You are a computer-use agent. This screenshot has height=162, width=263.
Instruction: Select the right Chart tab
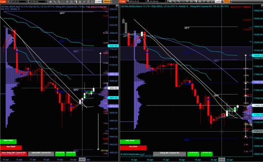[x=122, y=2]
